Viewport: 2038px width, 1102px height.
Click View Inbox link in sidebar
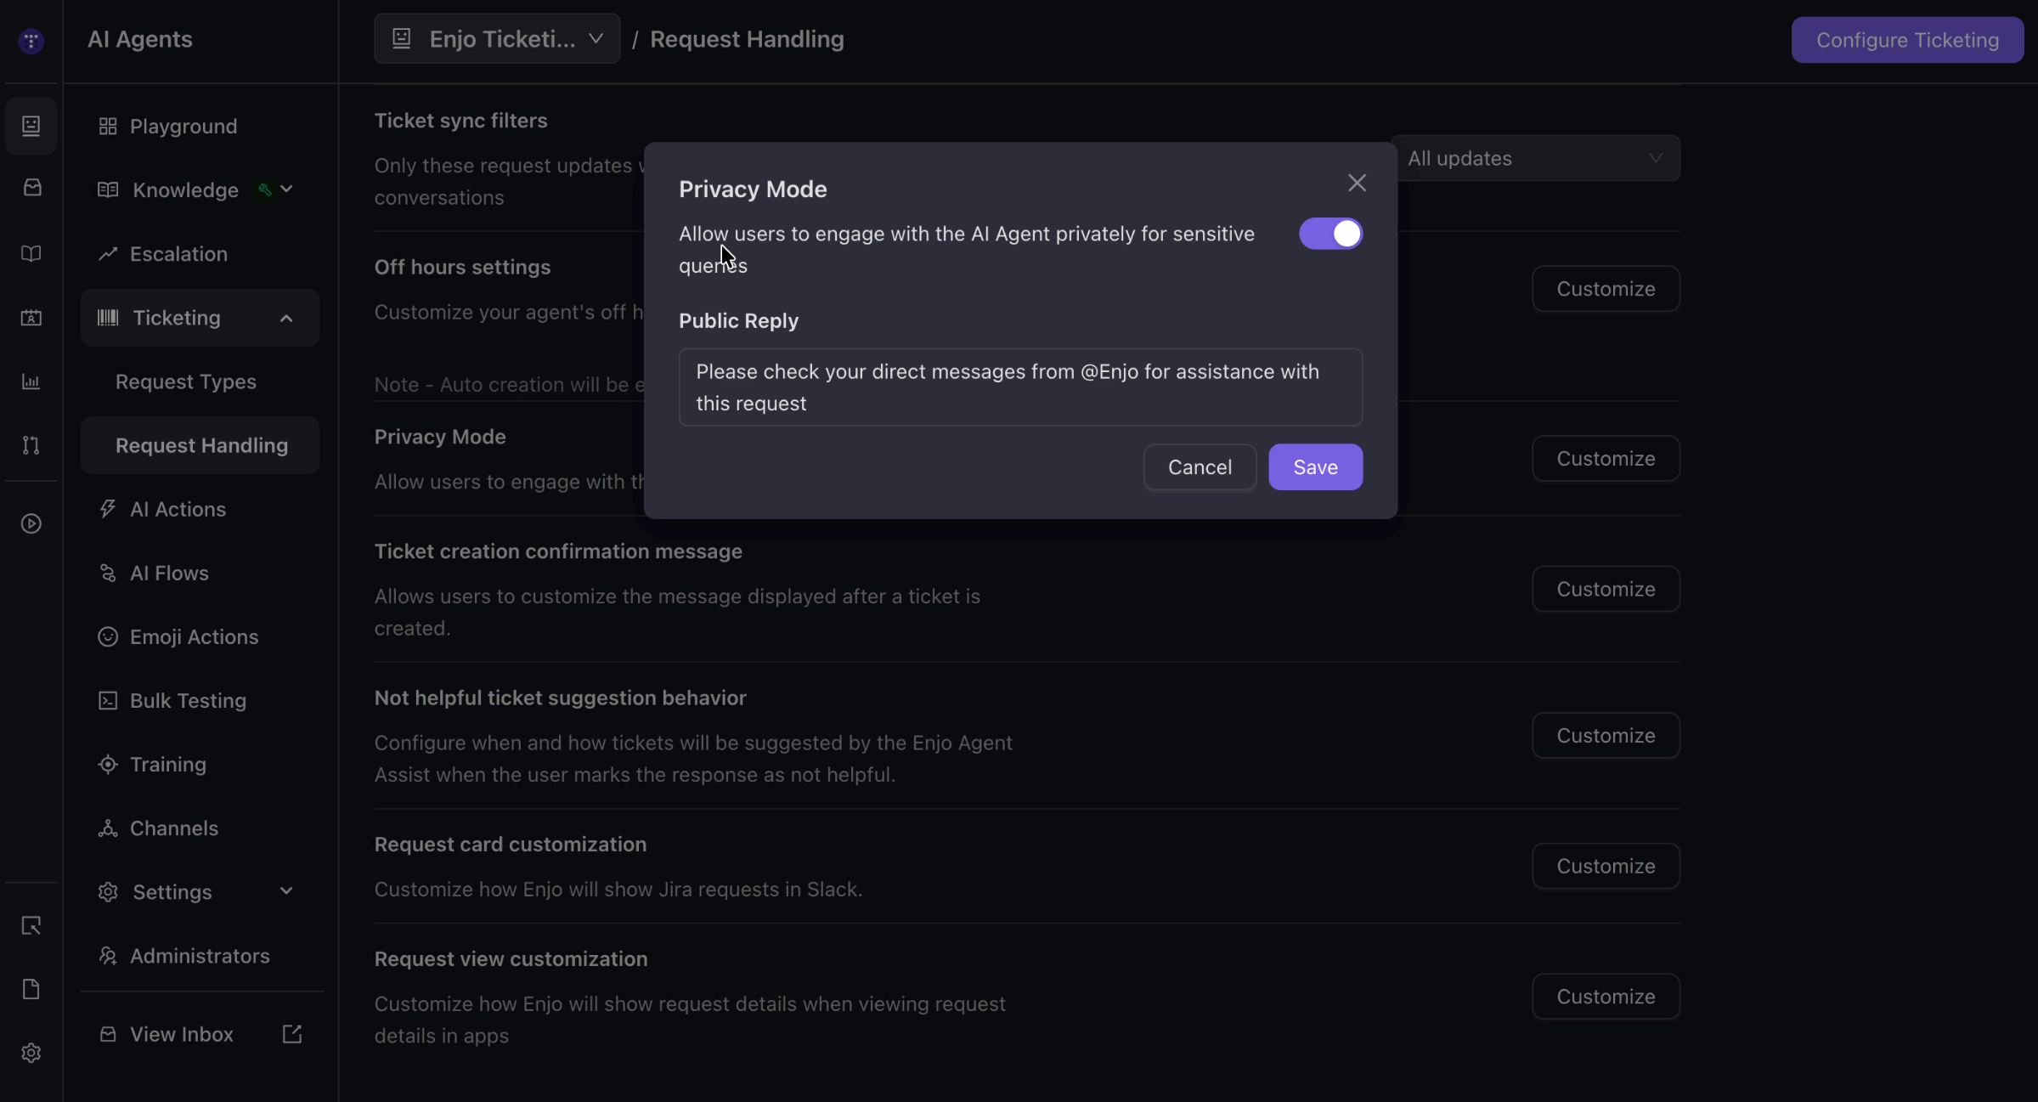point(181,1034)
